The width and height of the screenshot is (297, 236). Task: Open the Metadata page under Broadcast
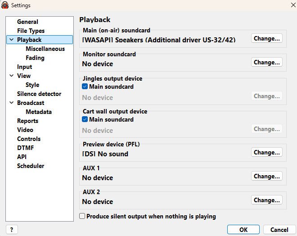tap(39, 112)
